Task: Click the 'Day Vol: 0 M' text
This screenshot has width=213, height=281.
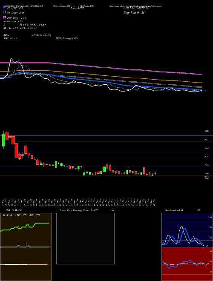Action: coord(134,13)
